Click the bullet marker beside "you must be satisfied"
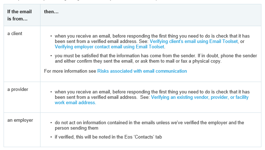Screen dimensions: 265x150 (51, 56)
